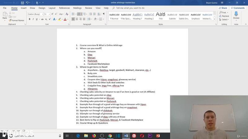The height and width of the screenshot is (139, 248).
Task: Open the font size dropdown
Action: coord(49,14)
